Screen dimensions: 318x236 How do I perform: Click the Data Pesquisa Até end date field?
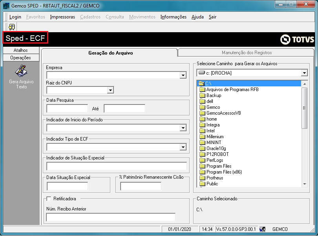(x=124, y=108)
